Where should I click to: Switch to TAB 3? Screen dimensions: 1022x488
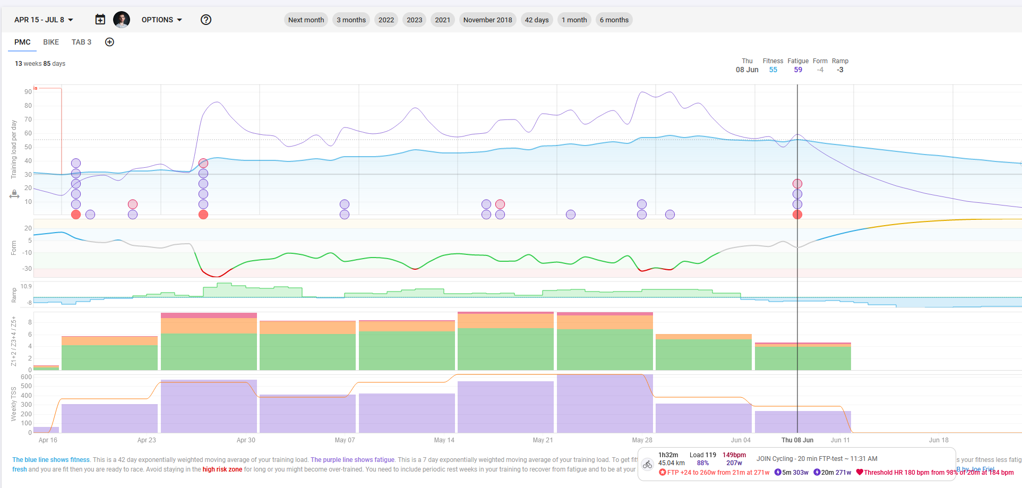(81, 42)
